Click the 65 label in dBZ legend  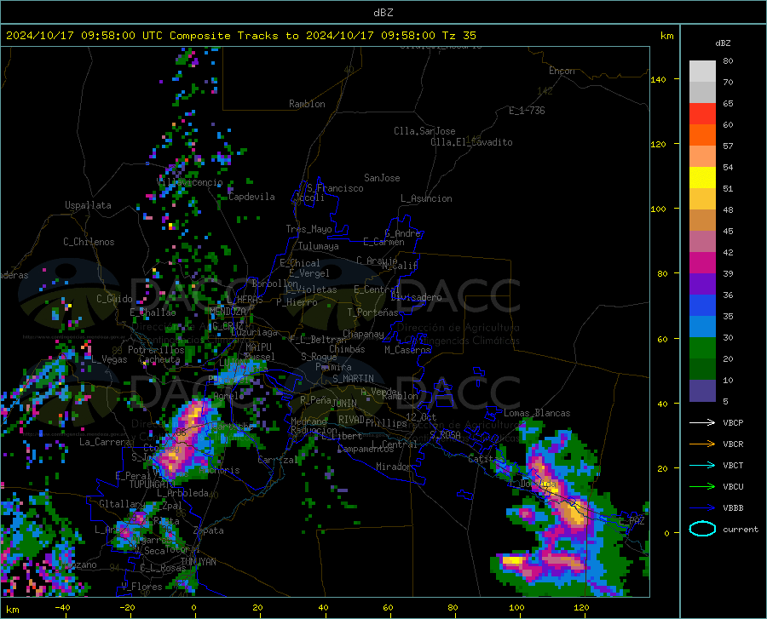728,104
